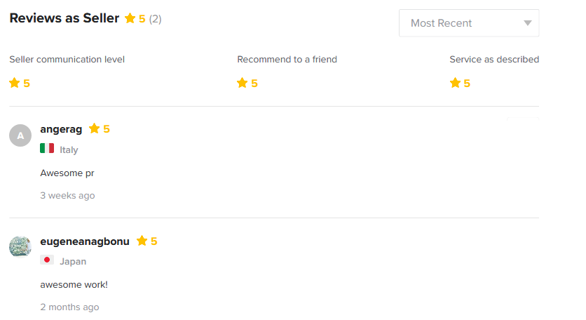Open eugeneanagbonu's profile picture
The height and width of the screenshot is (320, 586).
tap(20, 246)
